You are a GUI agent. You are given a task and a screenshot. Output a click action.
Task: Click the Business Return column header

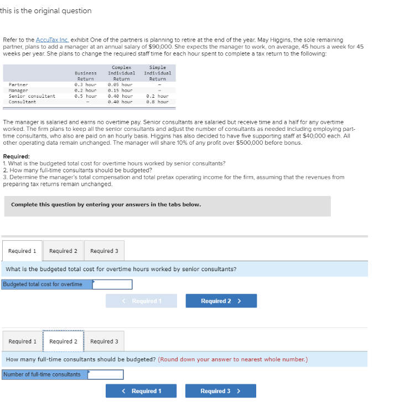(86, 76)
